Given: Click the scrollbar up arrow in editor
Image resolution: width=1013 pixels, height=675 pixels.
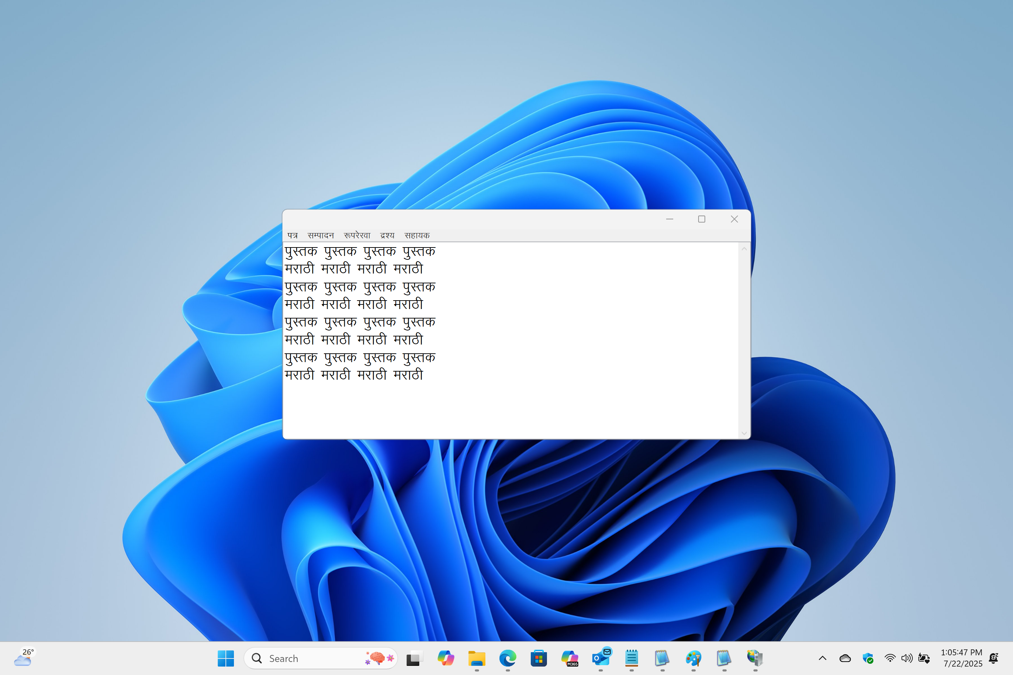Looking at the screenshot, I should (x=744, y=249).
